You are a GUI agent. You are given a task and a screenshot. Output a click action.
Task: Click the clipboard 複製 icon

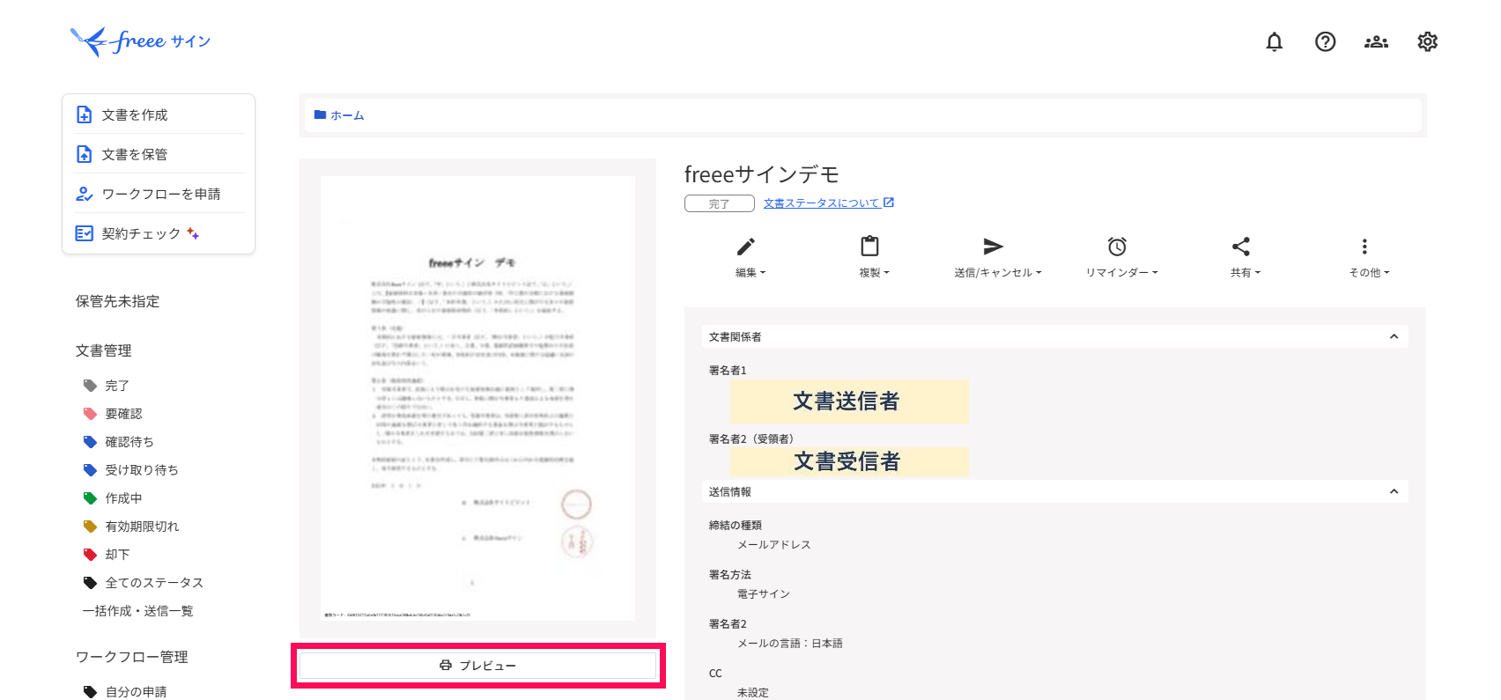coord(870,246)
